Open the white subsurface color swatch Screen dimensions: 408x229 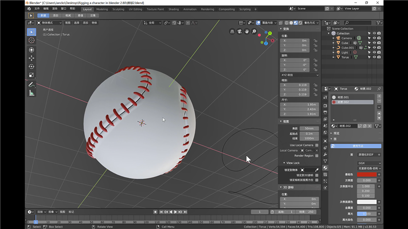point(367,202)
